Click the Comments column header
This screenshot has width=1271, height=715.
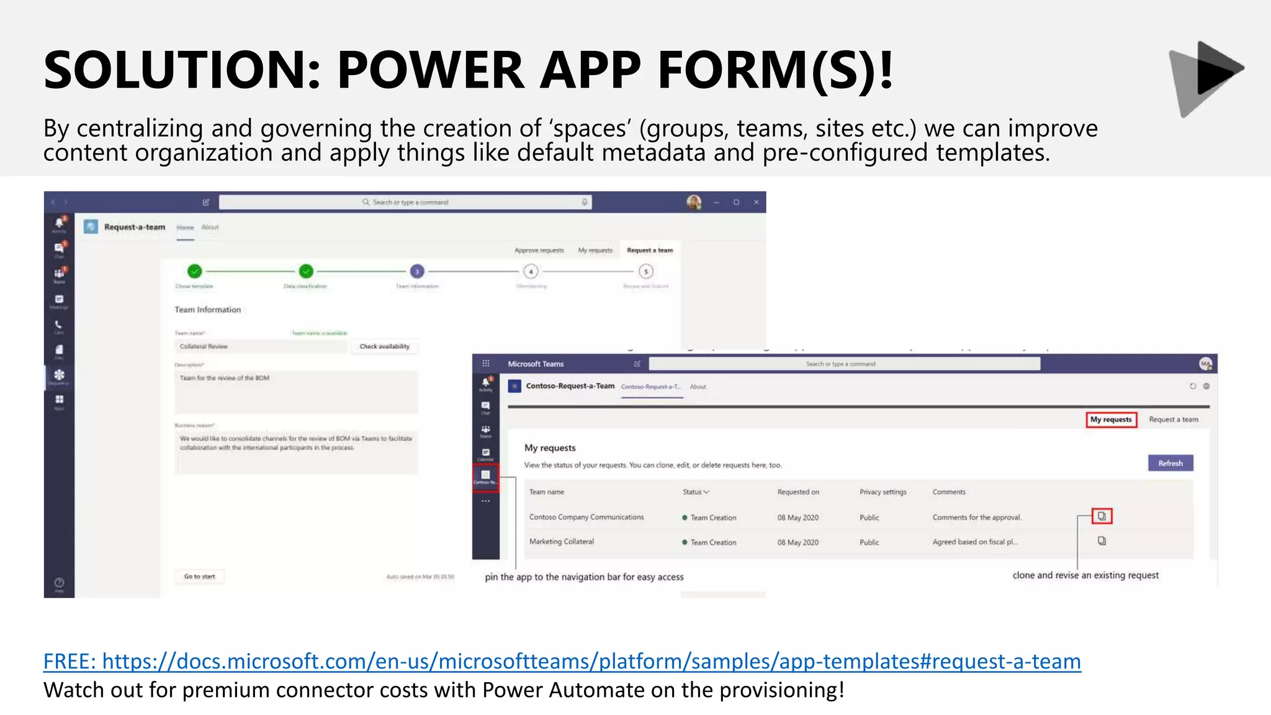coord(949,492)
